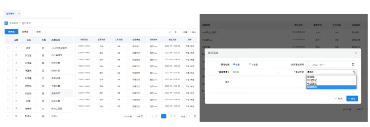The height and width of the screenshot is (127, 370).
Task: Choose 视频面试 from the dropdown list
Action: click(x=331, y=87)
